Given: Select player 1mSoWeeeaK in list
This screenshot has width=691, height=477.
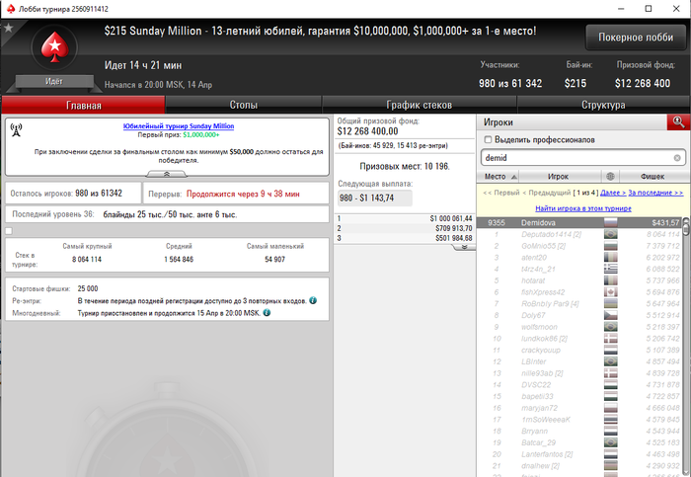Looking at the screenshot, I should coord(579,420).
